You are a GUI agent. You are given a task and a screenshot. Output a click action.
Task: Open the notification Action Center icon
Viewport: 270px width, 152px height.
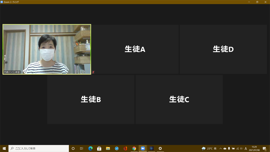tap(265, 148)
